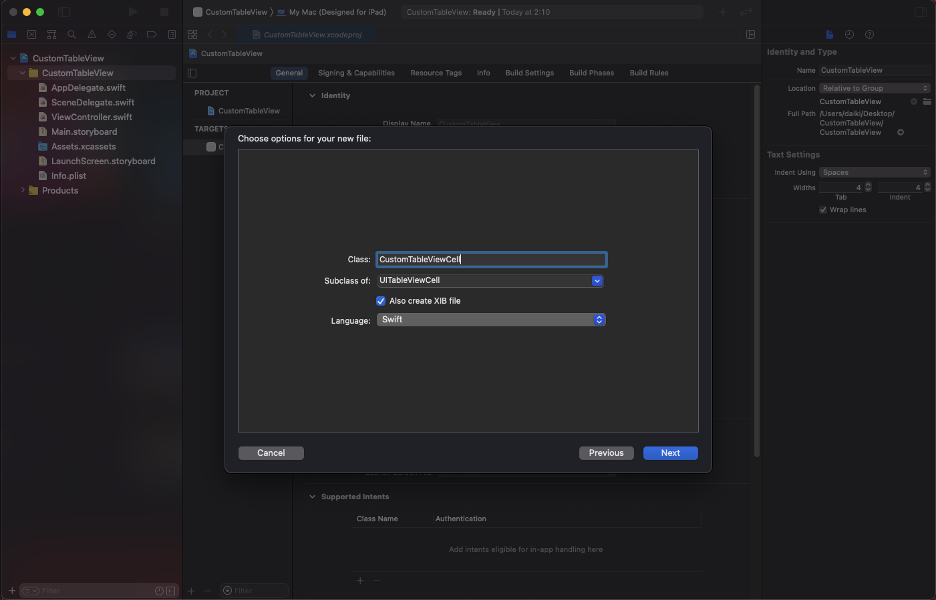Clear the location path x icon
This screenshot has height=600, width=936.
coord(914,101)
